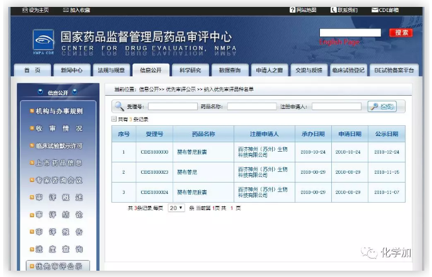Click the 联系我们 phone icon

point(333,10)
